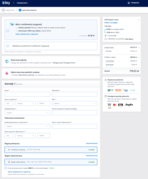Click the Blik payment logo
148x179 pixels.
[x=121, y=105]
